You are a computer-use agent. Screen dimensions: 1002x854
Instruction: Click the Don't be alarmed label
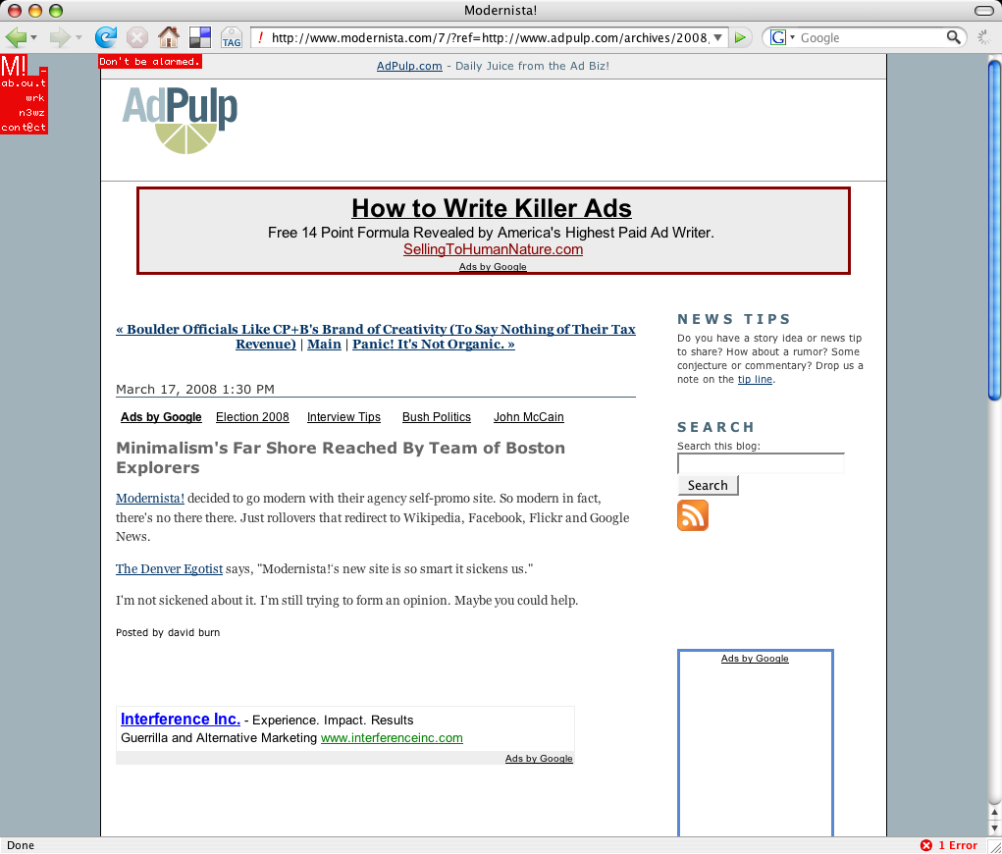click(x=150, y=62)
